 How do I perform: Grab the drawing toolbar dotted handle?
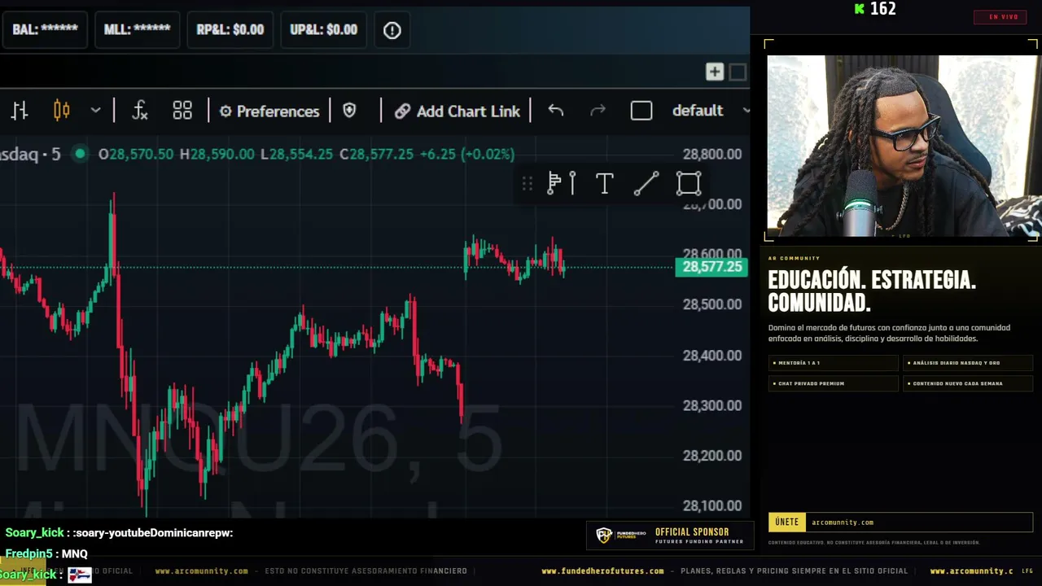[x=528, y=184]
